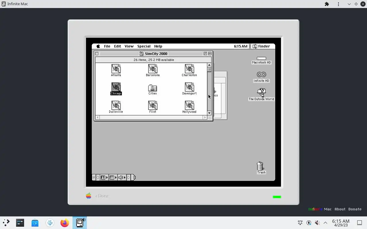Image resolution: width=367 pixels, height=229 pixels.
Task: Click the '26 items, 25.2 MB available' status
Action: [x=154, y=60]
